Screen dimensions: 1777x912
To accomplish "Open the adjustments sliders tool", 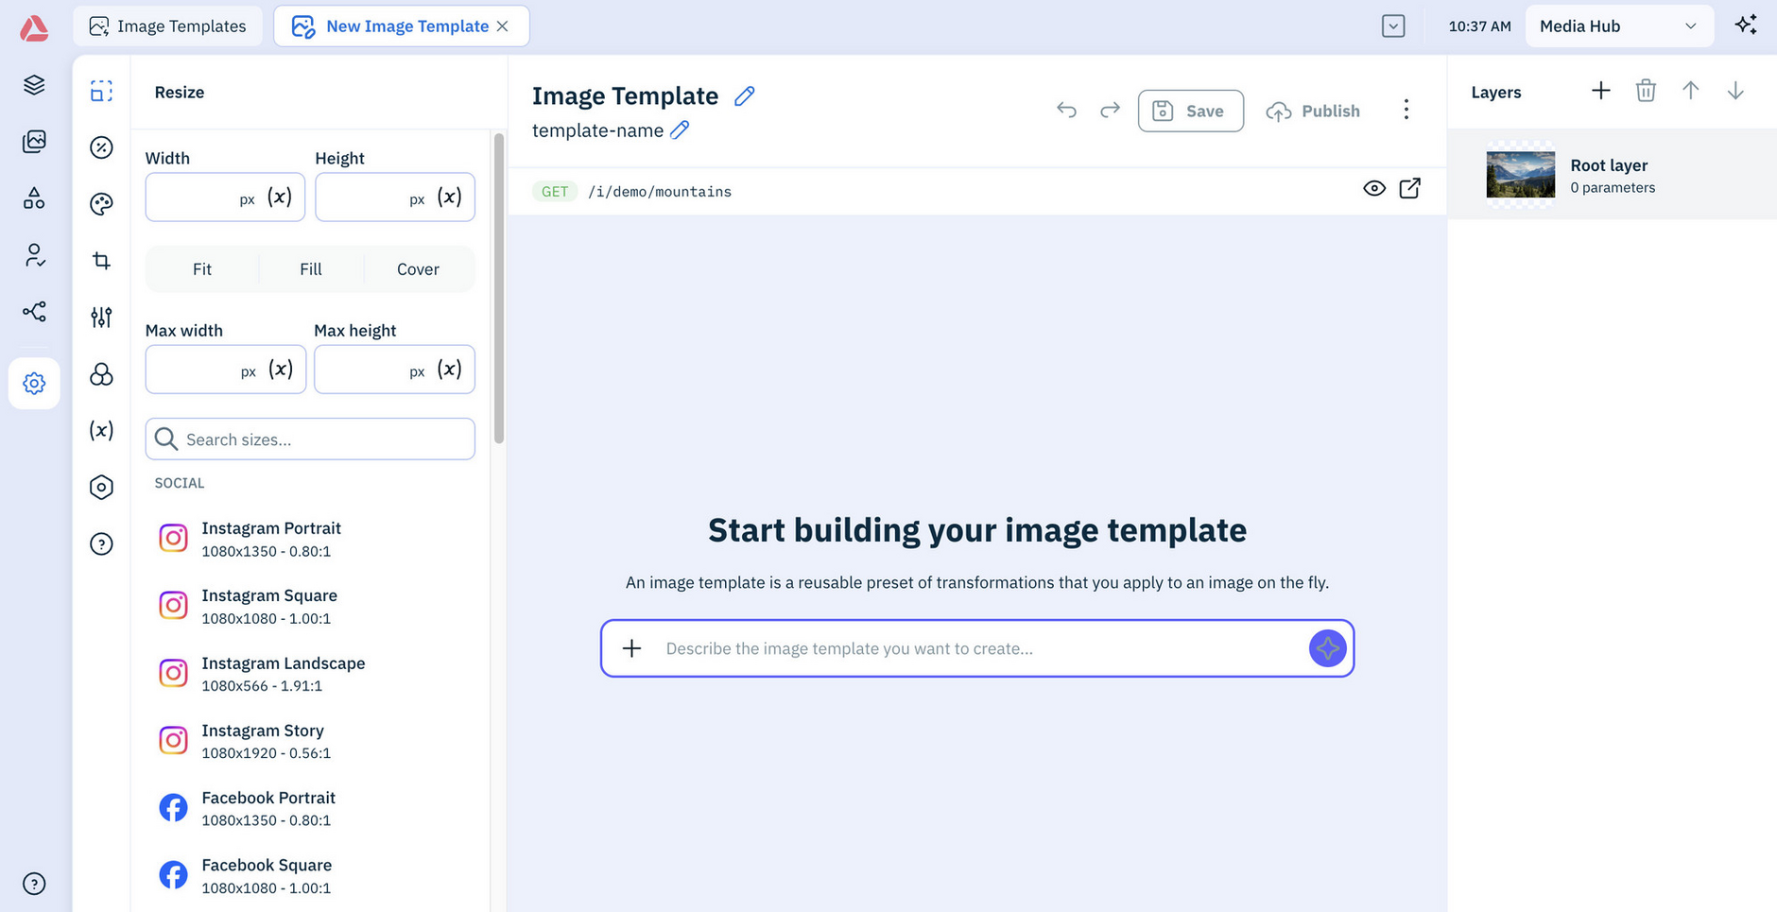I will [x=101, y=318].
